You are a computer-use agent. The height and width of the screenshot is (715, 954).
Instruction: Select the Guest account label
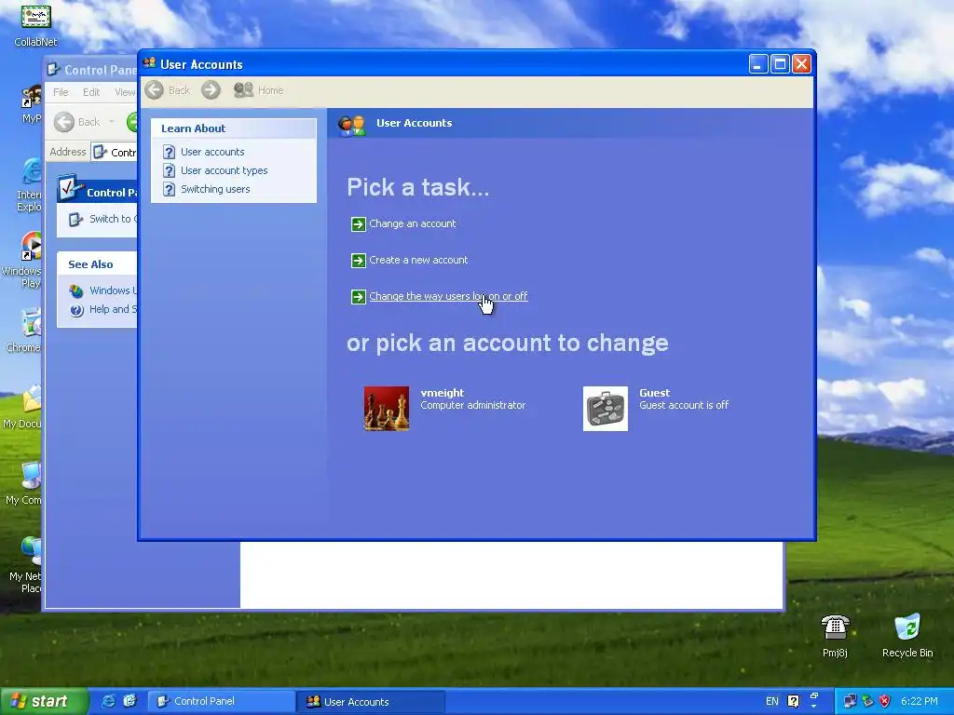[684, 398]
